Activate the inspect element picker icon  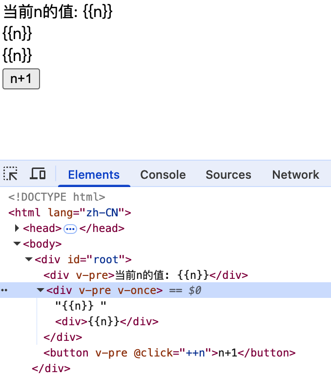coord(10,173)
